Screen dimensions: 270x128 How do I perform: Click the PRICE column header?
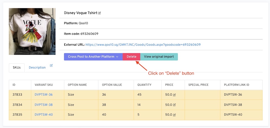coord(169,85)
